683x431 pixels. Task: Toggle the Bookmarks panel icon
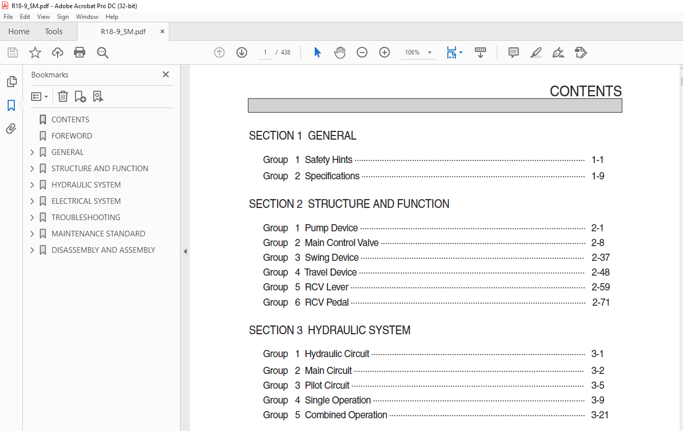(x=11, y=105)
